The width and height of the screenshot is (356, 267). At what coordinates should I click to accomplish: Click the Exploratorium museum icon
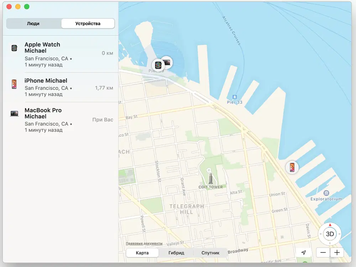(326, 193)
